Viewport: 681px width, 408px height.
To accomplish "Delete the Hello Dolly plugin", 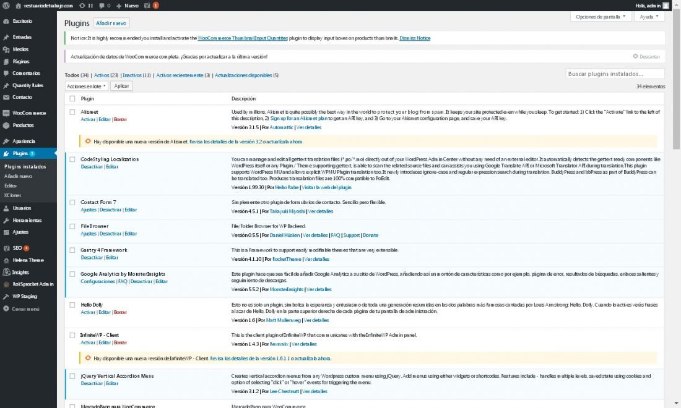I will pos(120,312).
